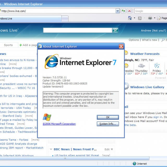
Task: Open the 'the beta' link
Action: tap(130, 125)
